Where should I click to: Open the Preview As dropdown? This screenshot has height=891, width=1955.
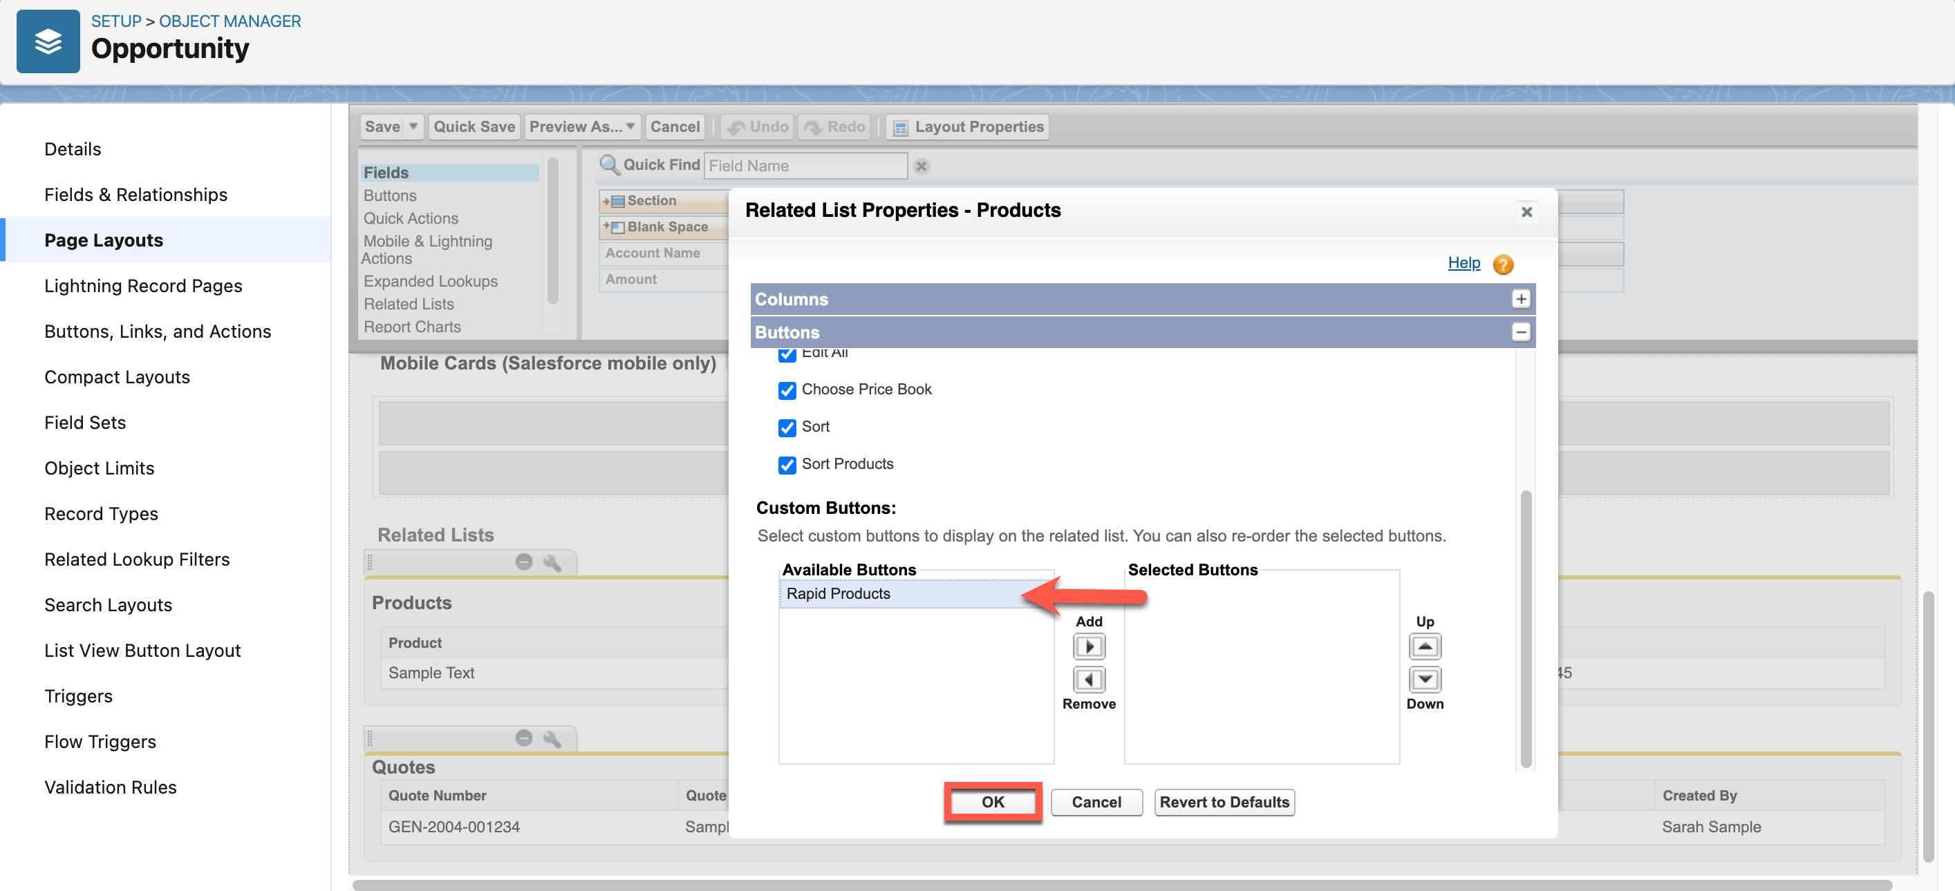click(582, 126)
